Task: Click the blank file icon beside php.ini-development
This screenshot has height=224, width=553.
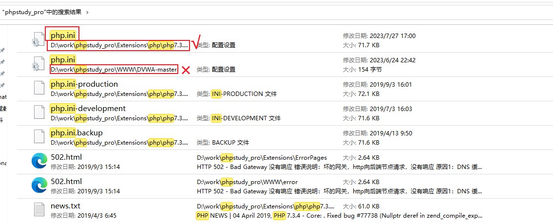Action: 39,113
